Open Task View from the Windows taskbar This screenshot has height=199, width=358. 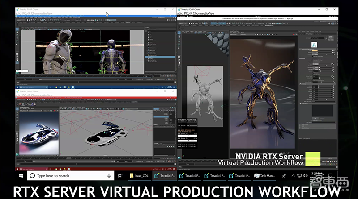click(x=119, y=176)
